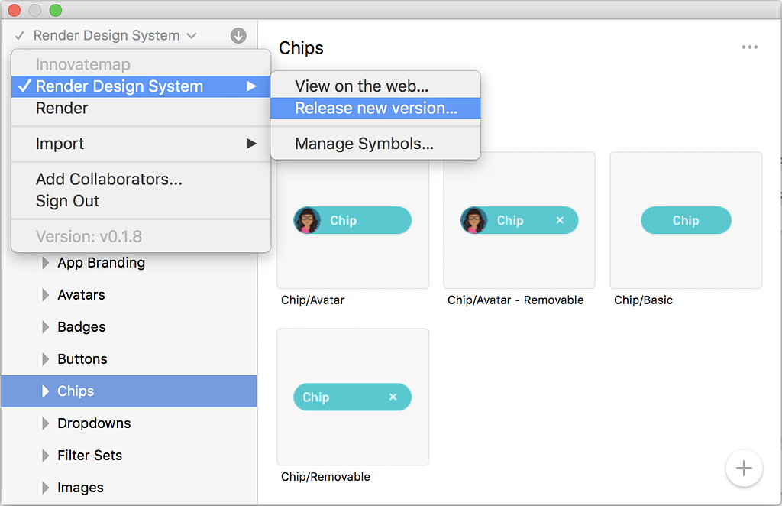The height and width of the screenshot is (506, 782).
Task: Select Dropdowns in the sidebar list
Action: [x=128, y=423]
